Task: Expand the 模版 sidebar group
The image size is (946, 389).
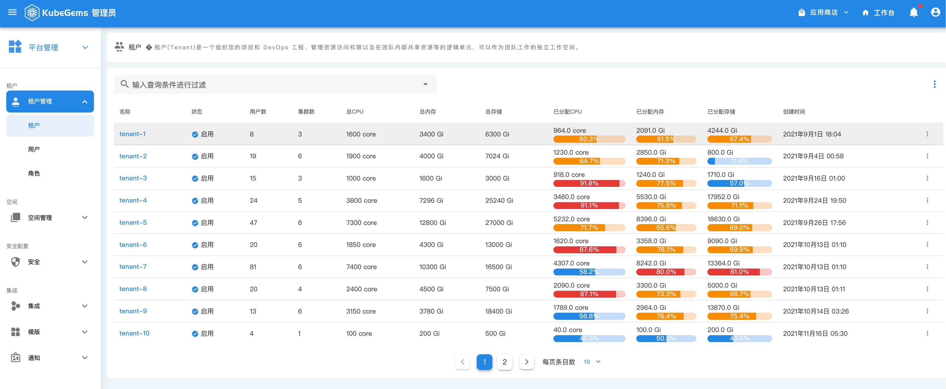Action: coord(85,332)
